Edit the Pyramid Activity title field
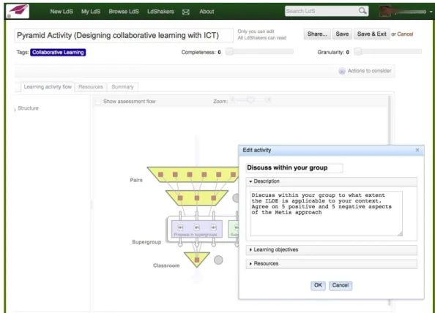Image resolution: width=435 pixels, height=313 pixels. [124, 35]
